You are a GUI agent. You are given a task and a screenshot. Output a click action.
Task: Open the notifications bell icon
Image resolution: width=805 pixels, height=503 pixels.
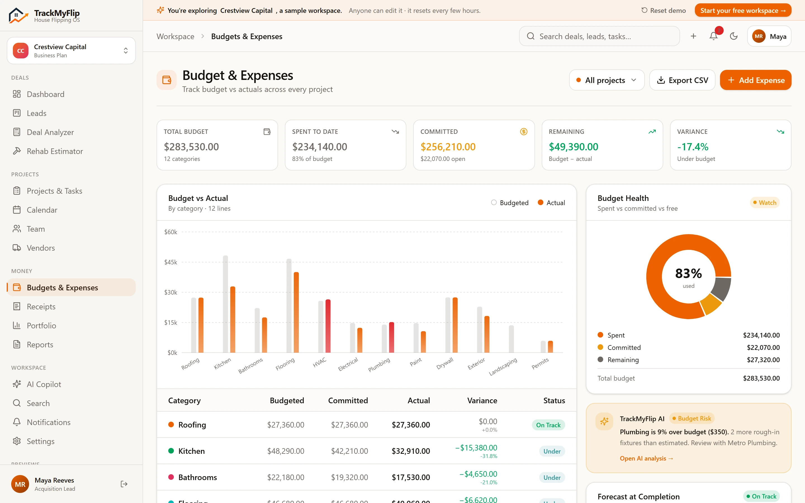[713, 36]
